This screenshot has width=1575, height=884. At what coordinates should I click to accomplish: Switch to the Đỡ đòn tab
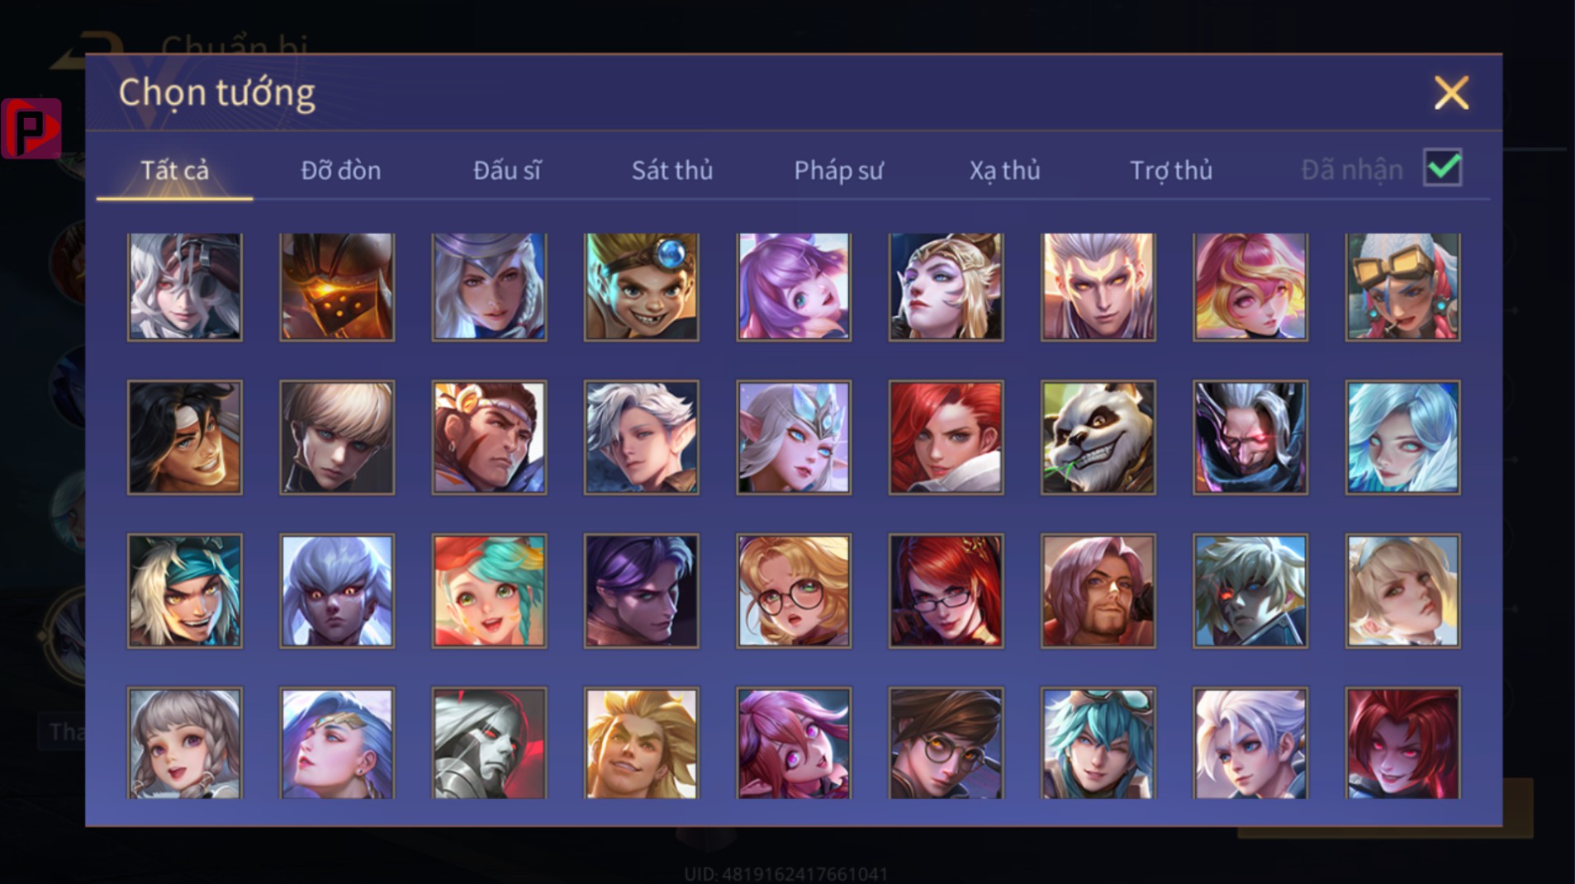(x=340, y=170)
